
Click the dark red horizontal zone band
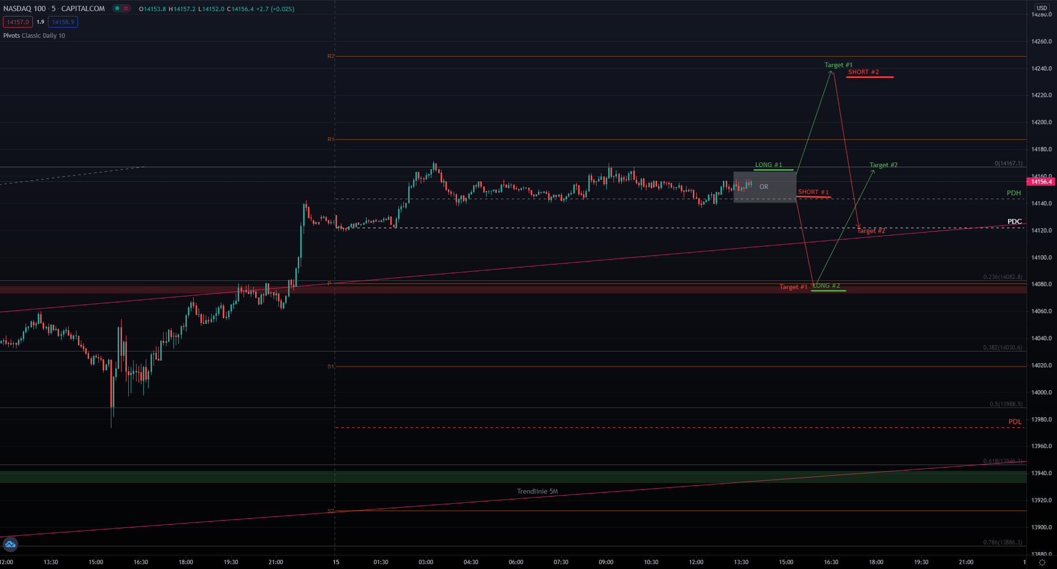coord(484,290)
